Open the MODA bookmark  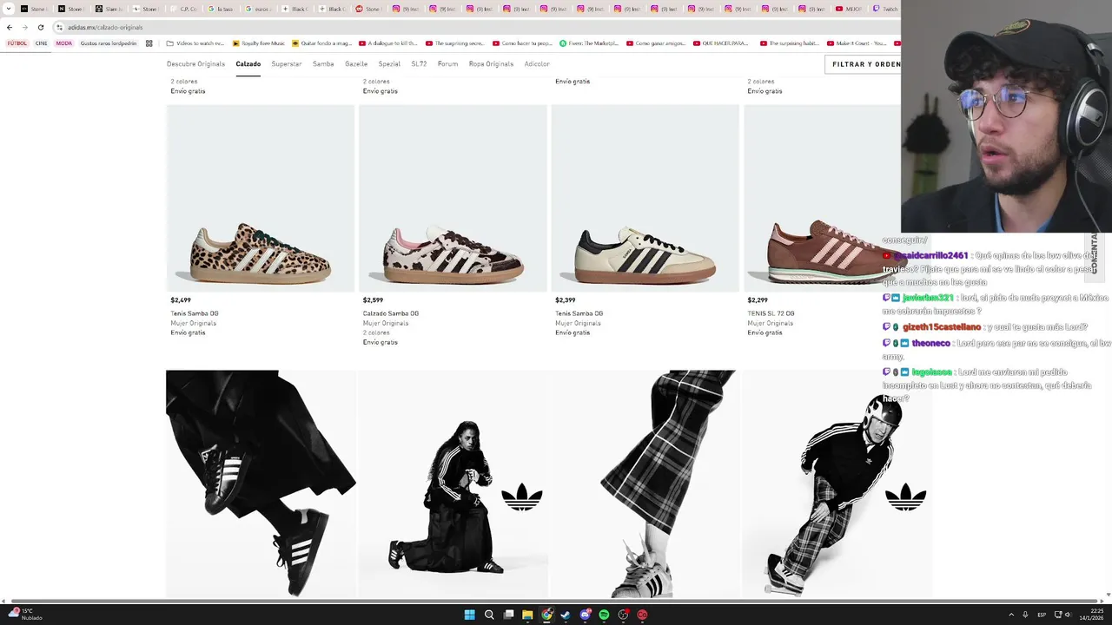tap(64, 43)
